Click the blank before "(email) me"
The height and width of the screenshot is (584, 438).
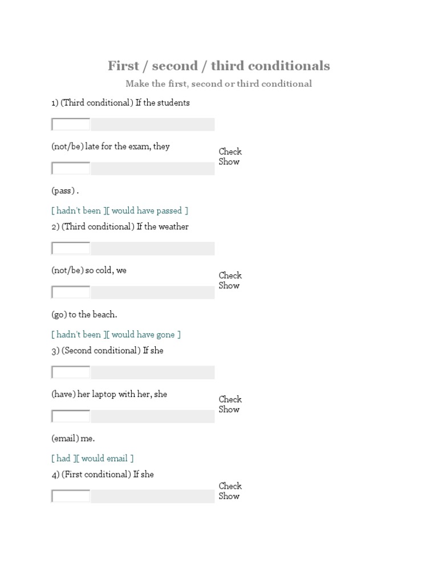pyautogui.click(x=71, y=416)
